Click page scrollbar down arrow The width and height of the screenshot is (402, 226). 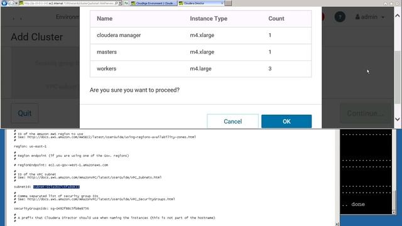coord(398,119)
